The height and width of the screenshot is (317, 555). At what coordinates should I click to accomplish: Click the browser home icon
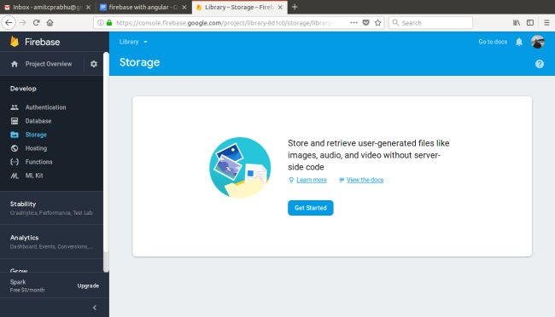(50, 23)
